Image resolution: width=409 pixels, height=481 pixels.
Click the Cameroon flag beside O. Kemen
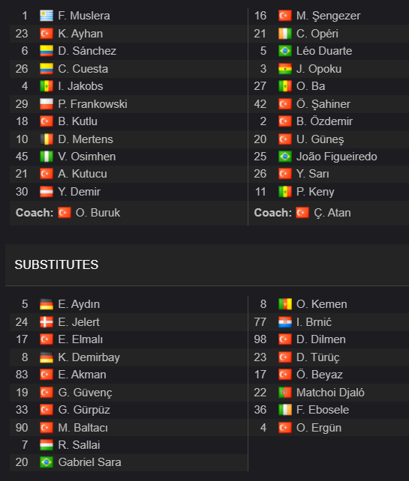point(285,304)
